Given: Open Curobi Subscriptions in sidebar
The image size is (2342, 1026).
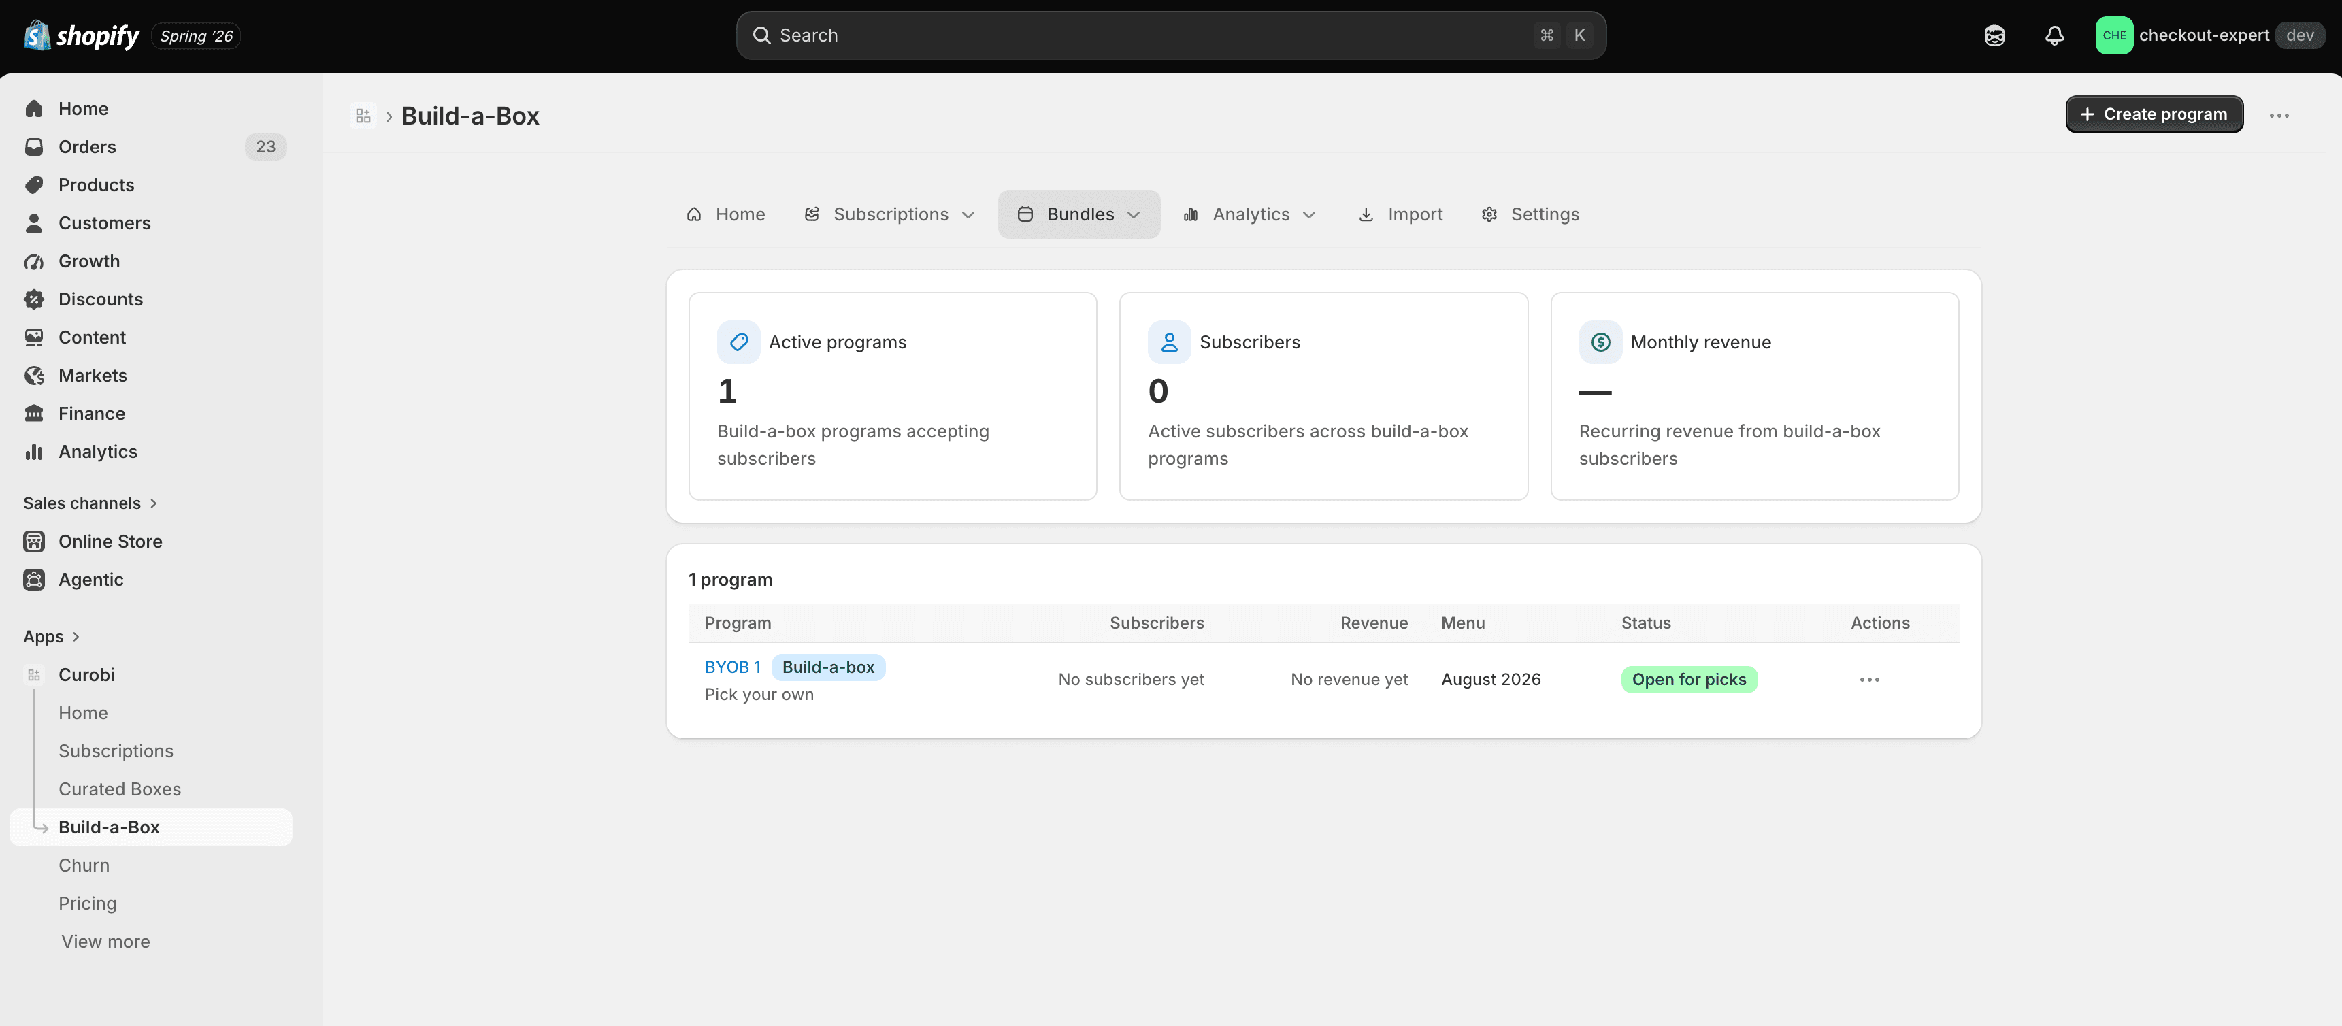Looking at the screenshot, I should 116,752.
